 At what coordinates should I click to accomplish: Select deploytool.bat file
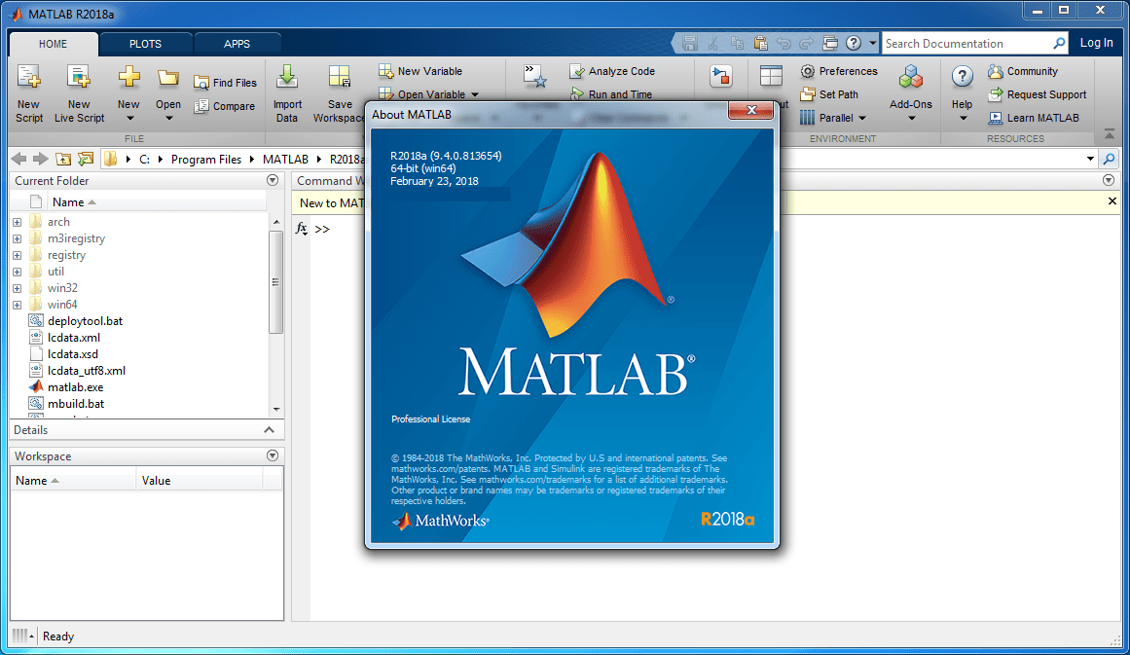pyautogui.click(x=85, y=321)
